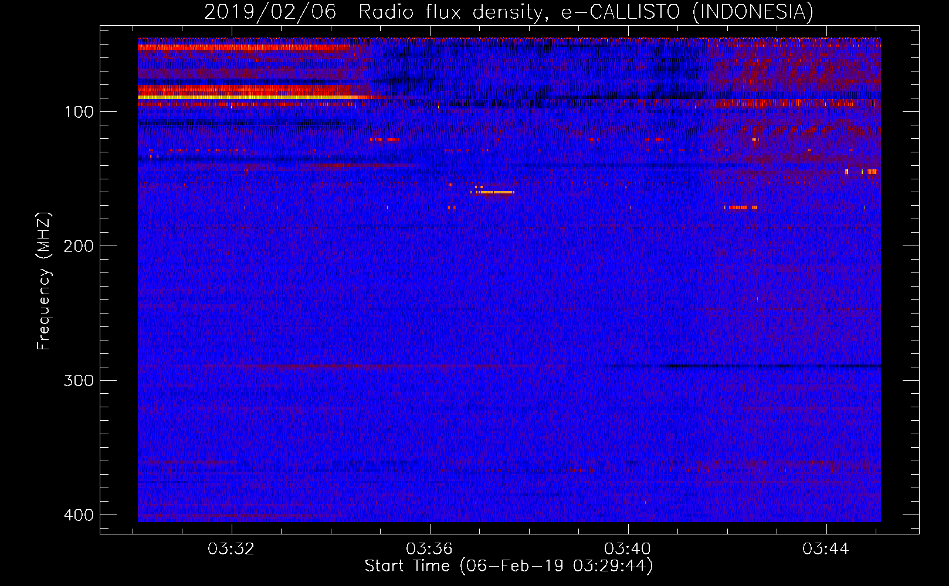This screenshot has width=949, height=586.
Task: Click the '100' frequency tick label
Action: pos(79,112)
